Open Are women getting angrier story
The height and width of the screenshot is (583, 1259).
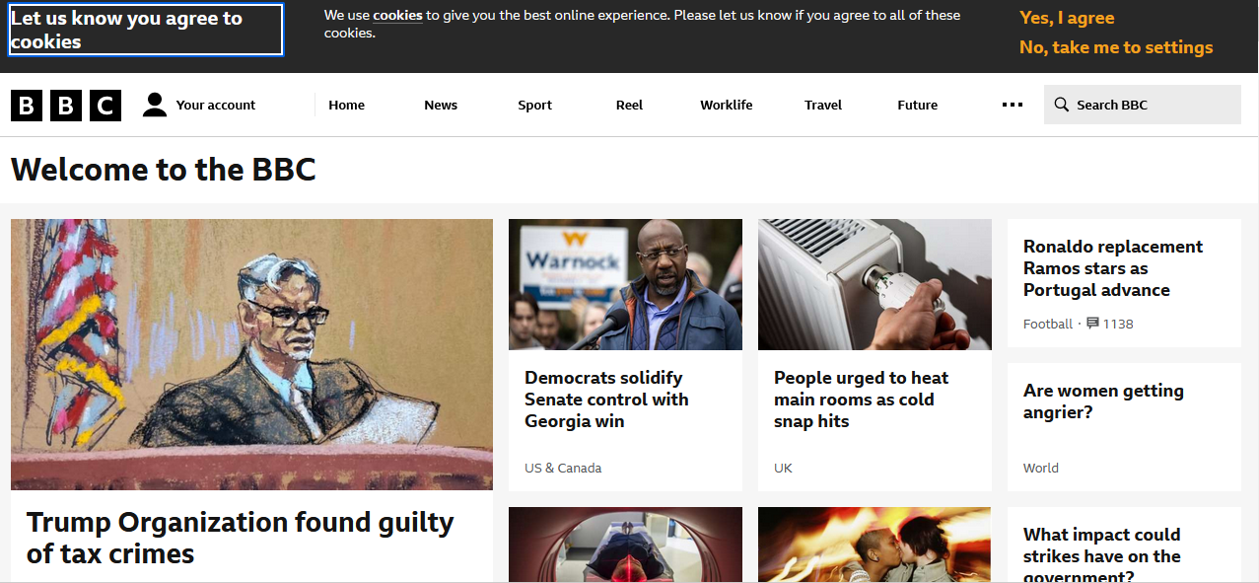coord(1103,401)
